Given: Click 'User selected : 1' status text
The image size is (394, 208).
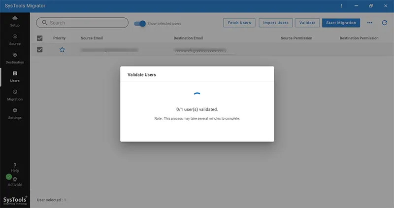Looking at the screenshot, I should 51,200.
